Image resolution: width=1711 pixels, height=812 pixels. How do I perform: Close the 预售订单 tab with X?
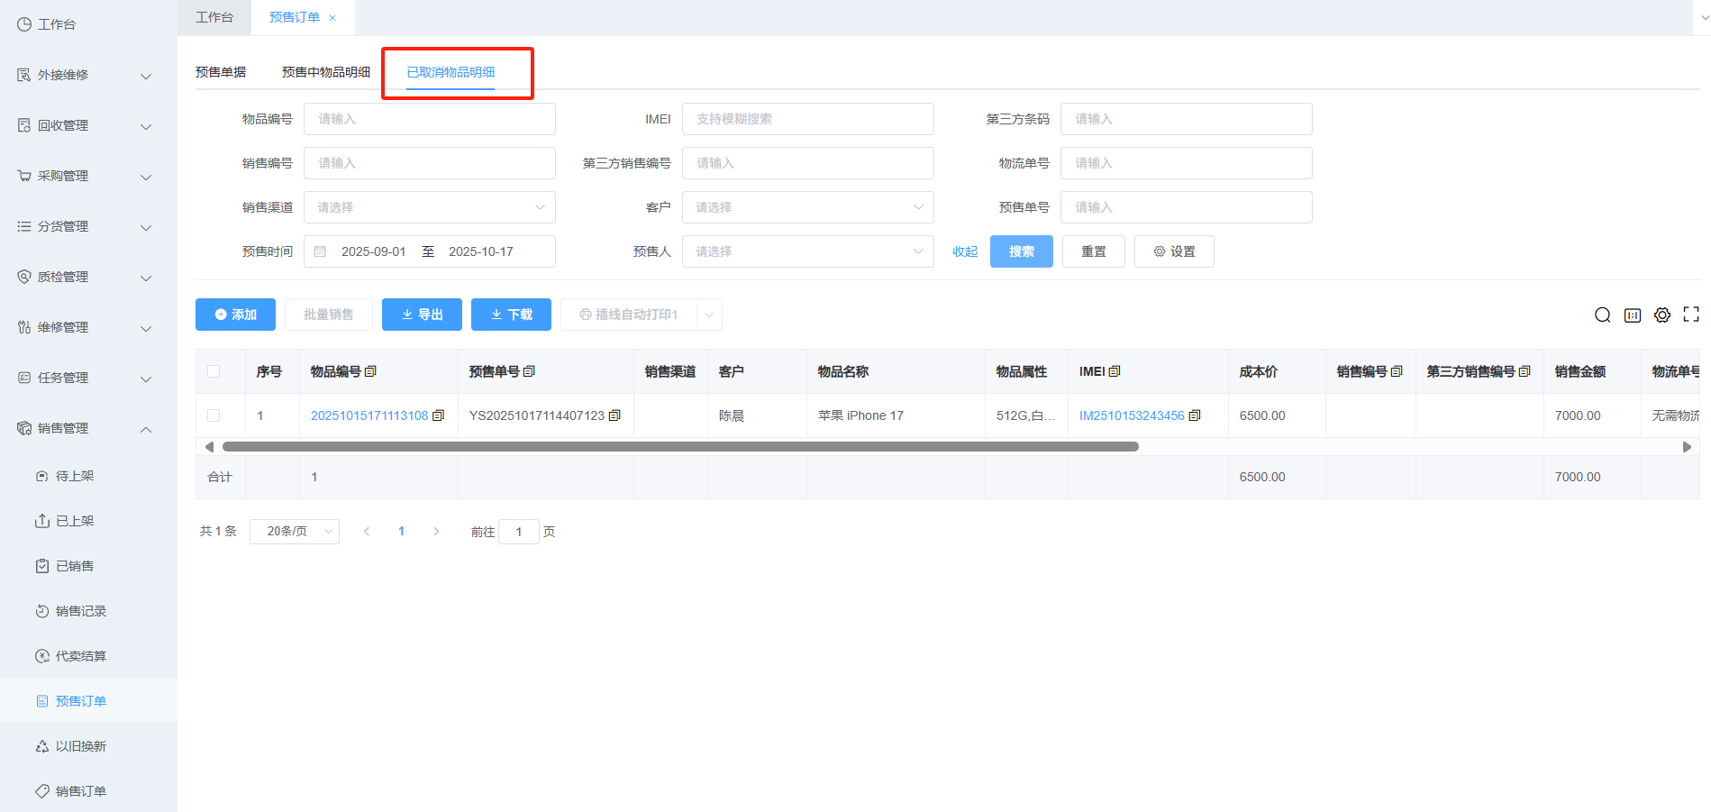point(332,18)
